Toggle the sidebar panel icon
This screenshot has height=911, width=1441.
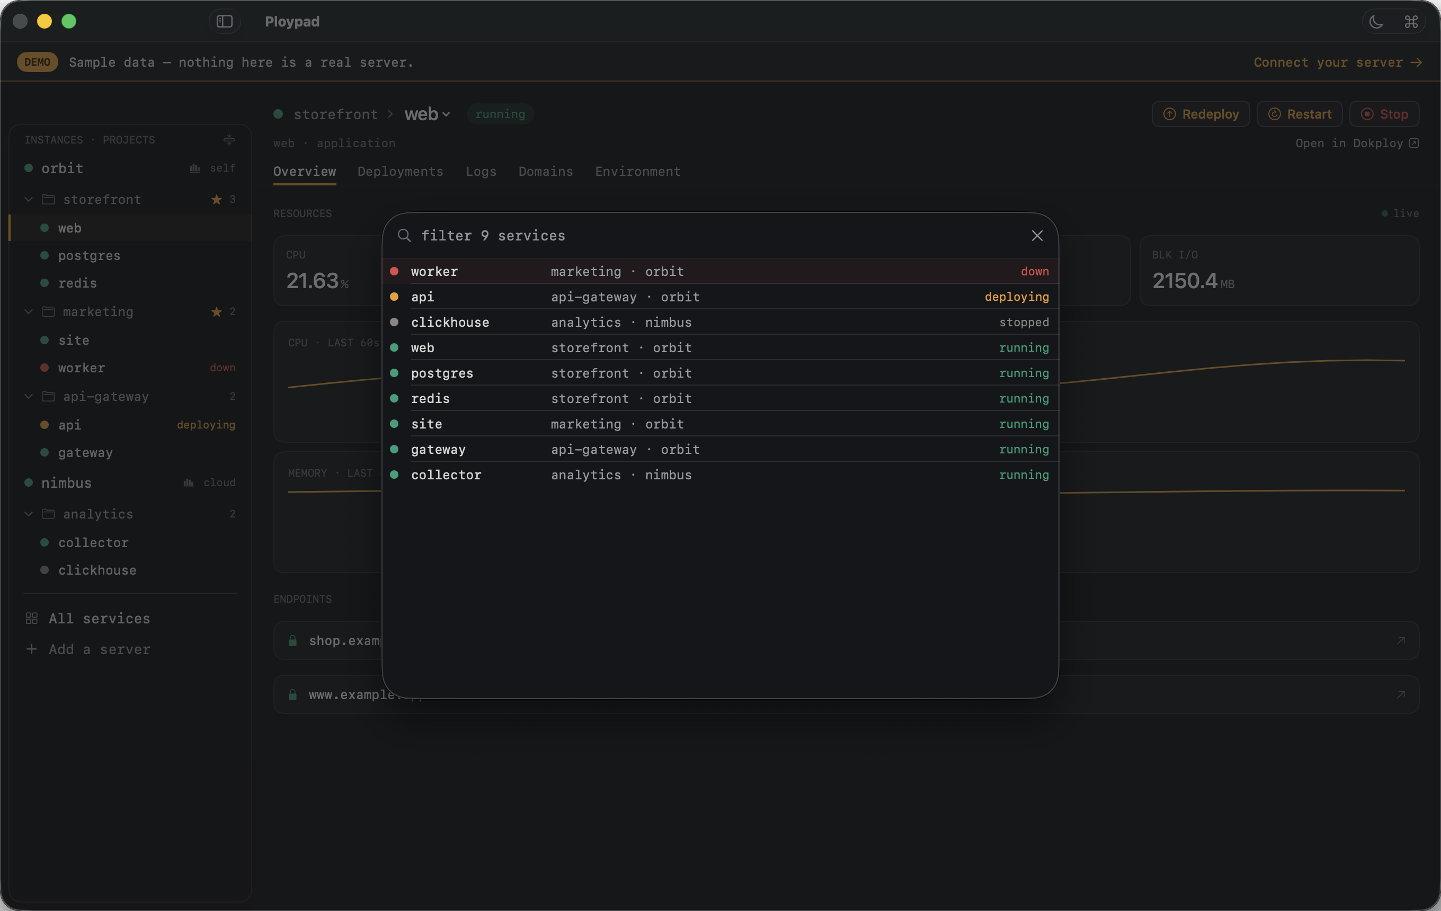tap(225, 22)
